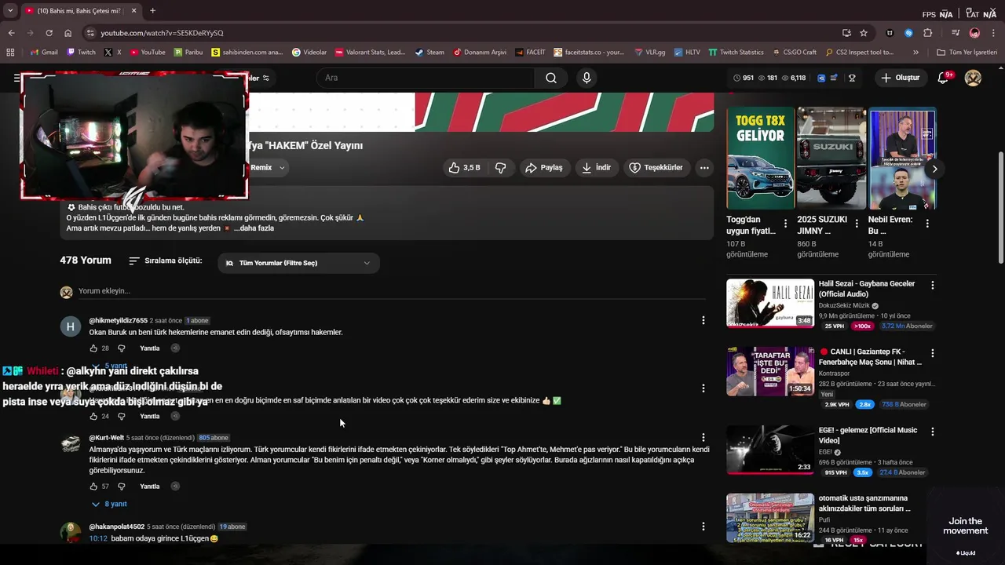Open Tüm Yer İşaretleri folder
Image resolution: width=1005 pixels, height=565 pixels.
(x=967, y=53)
